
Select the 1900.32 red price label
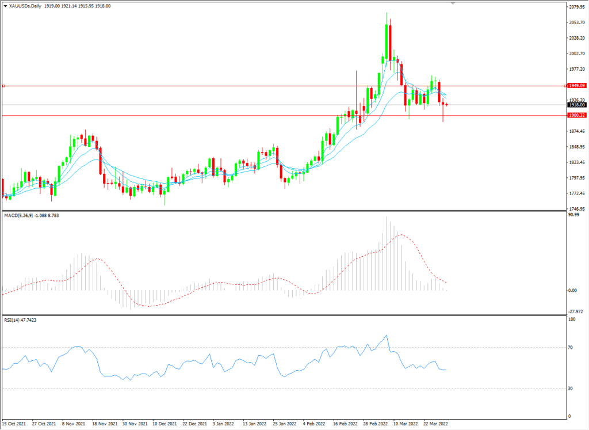point(576,116)
